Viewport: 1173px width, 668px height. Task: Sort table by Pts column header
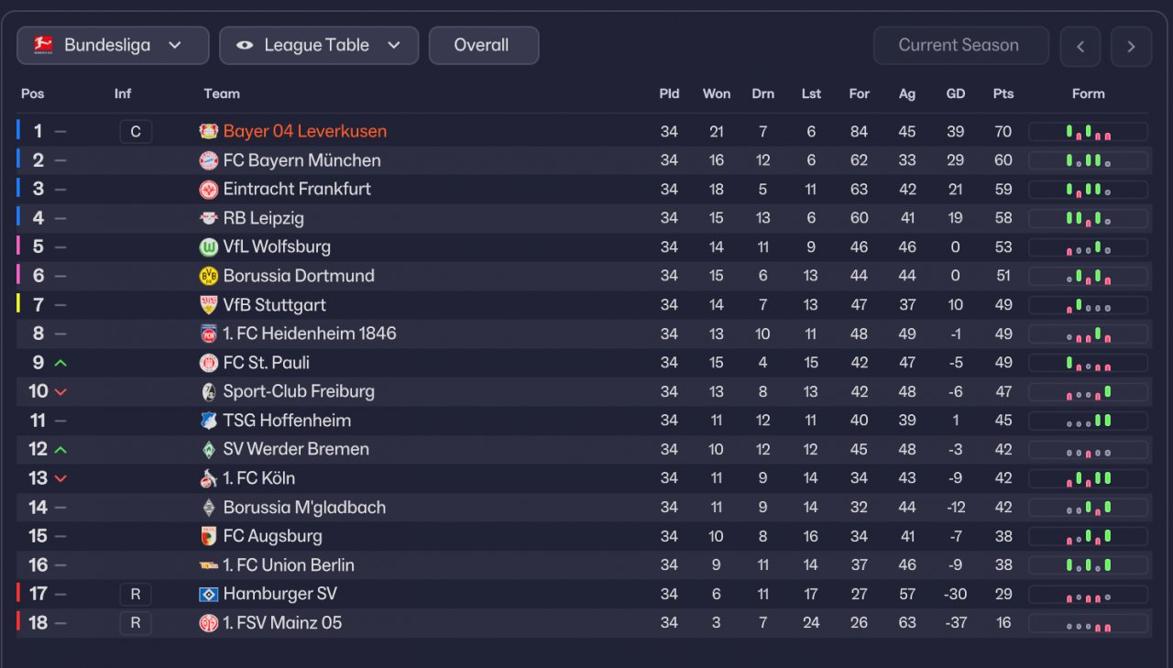point(1003,93)
